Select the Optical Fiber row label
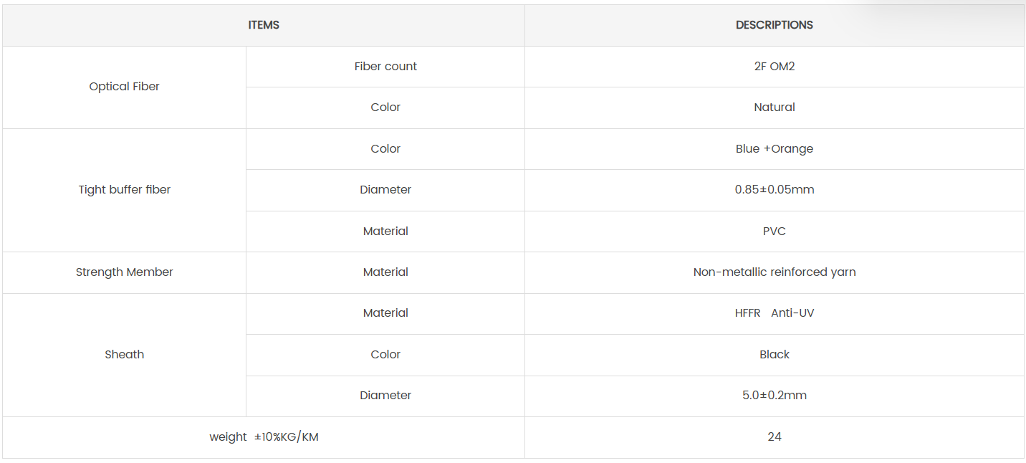The image size is (1026, 463). point(124,87)
